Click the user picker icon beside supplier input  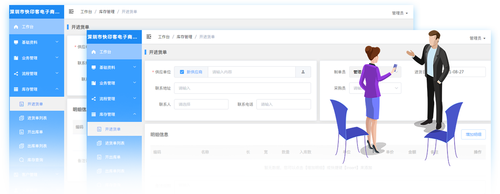pyautogui.click(x=303, y=72)
